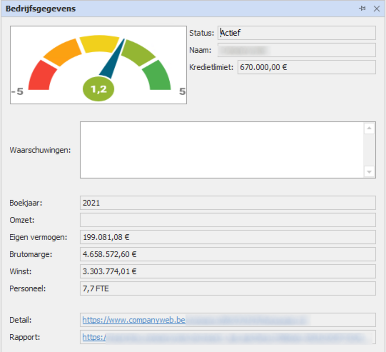Close the Bedrijfsgegevens panel

(x=377, y=9)
